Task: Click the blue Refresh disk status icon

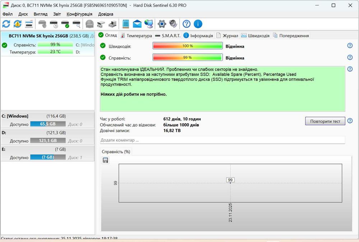Action: coord(6,24)
